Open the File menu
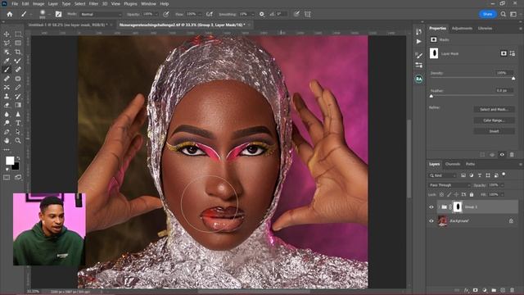 (15, 3)
